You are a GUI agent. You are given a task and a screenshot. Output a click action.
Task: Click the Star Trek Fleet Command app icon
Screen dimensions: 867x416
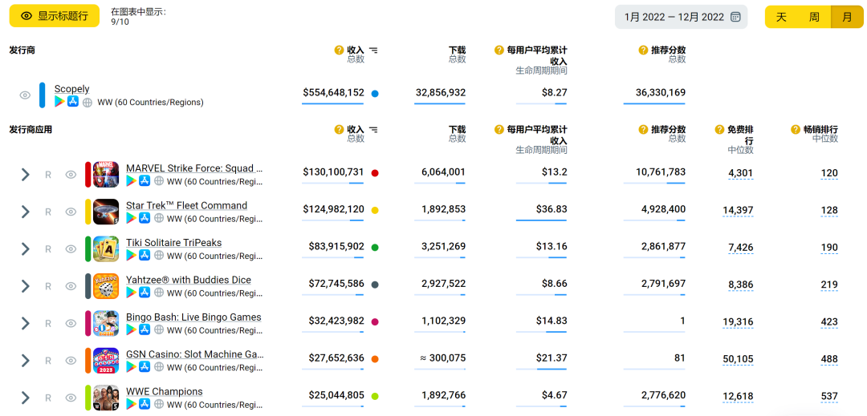(106, 212)
